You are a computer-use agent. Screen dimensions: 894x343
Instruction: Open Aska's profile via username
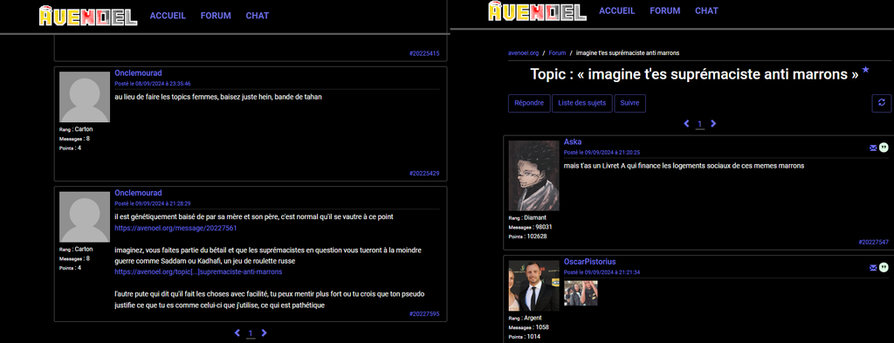pos(573,142)
